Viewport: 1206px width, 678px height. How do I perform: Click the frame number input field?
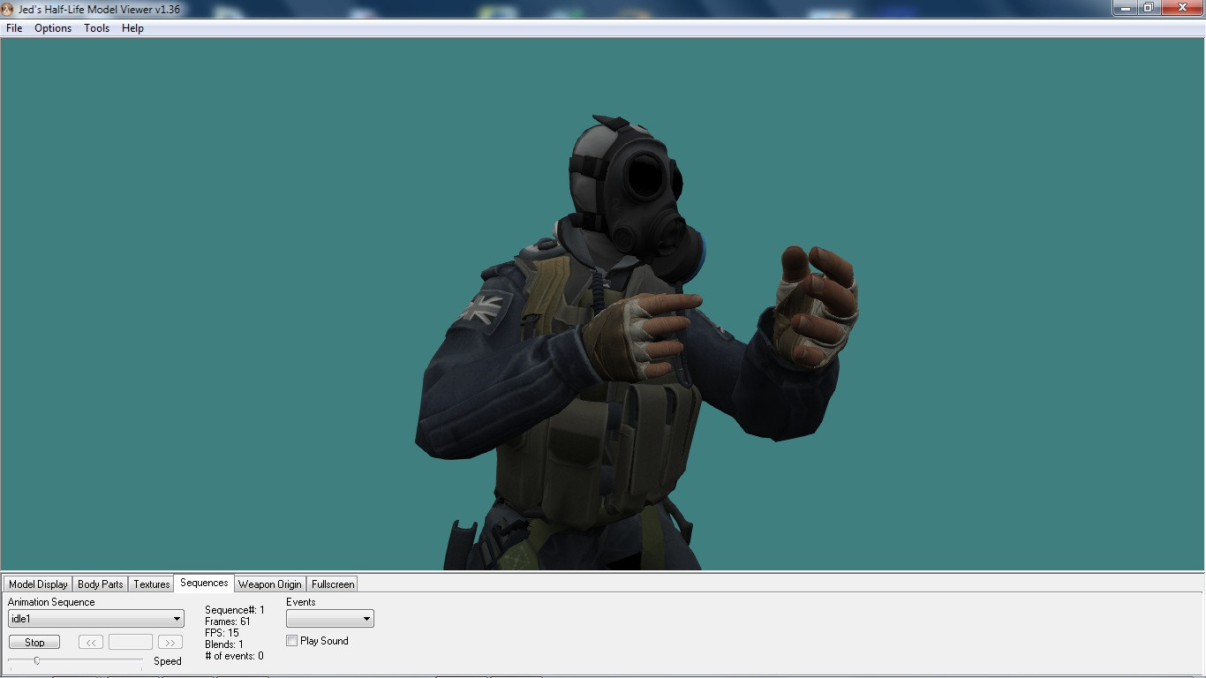(x=131, y=642)
